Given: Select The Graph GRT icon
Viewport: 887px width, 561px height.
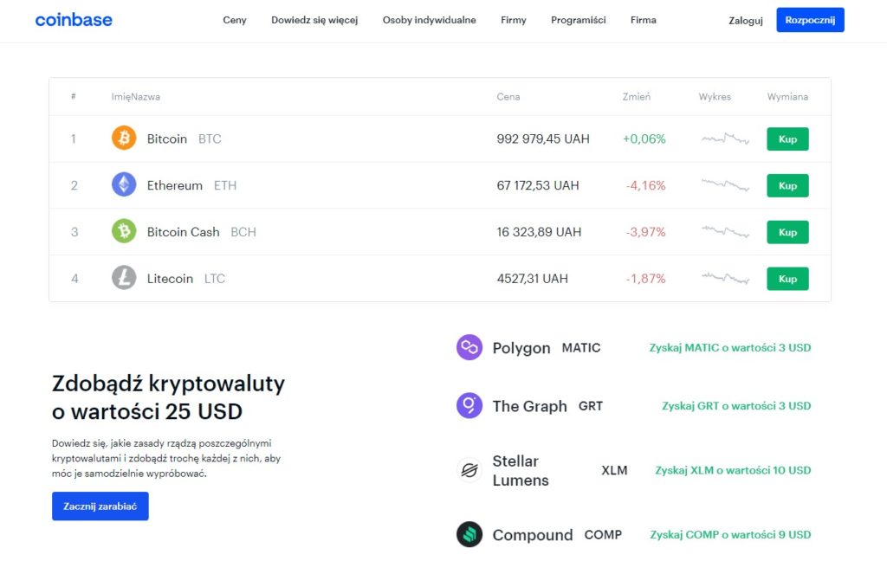Looking at the screenshot, I should (x=469, y=405).
